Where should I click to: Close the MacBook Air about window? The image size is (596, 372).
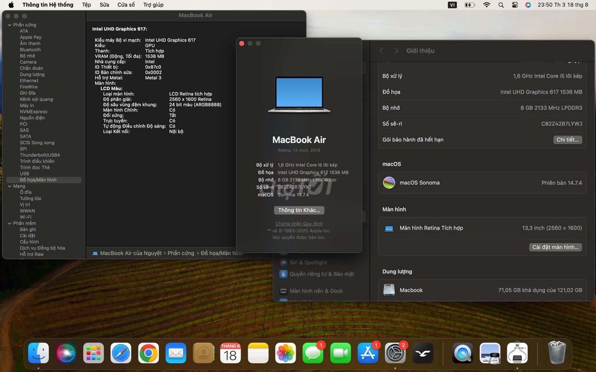[x=242, y=44]
